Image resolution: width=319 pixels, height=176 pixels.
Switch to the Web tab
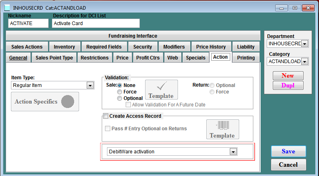[173, 57]
